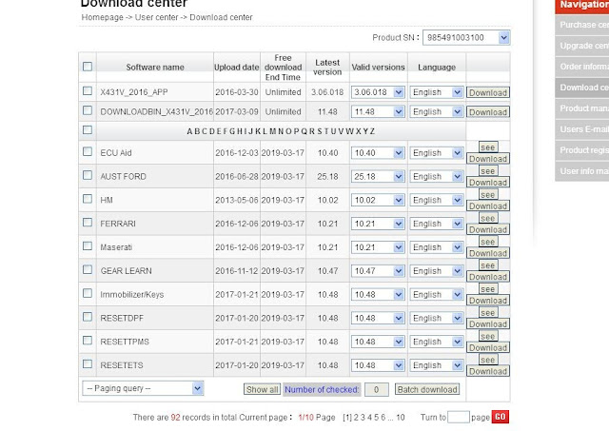Screen dimensions: 609x431
Task: Download the X431V_2016_APP software
Action: (488, 93)
